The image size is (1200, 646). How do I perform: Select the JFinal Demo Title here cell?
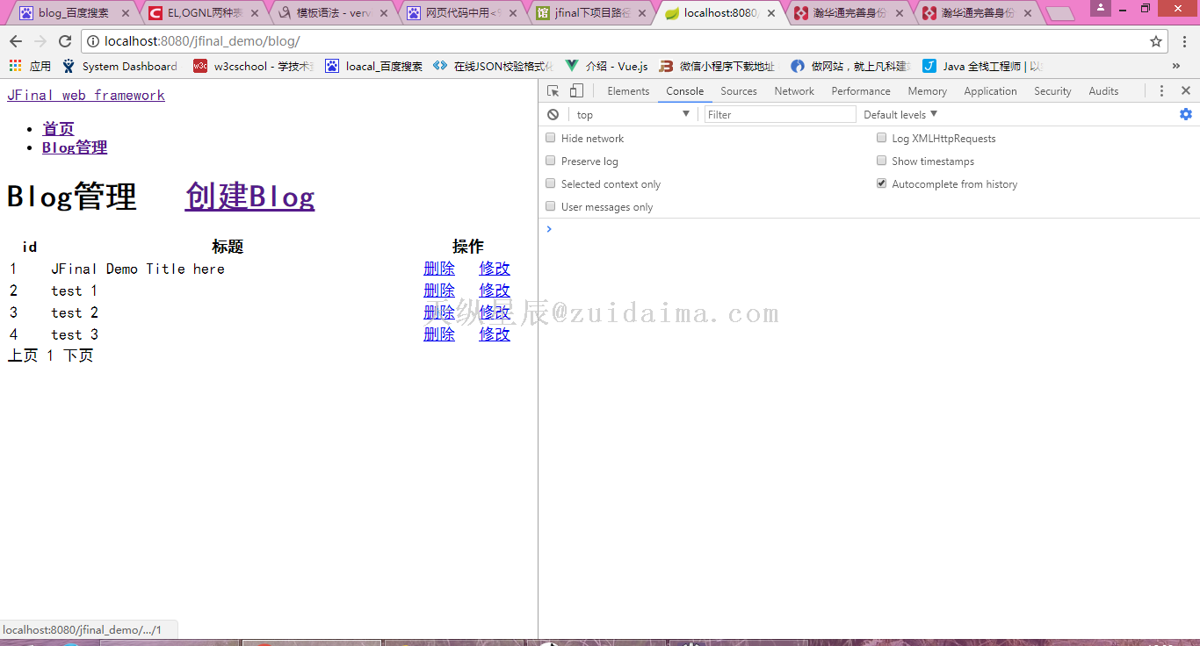click(138, 269)
